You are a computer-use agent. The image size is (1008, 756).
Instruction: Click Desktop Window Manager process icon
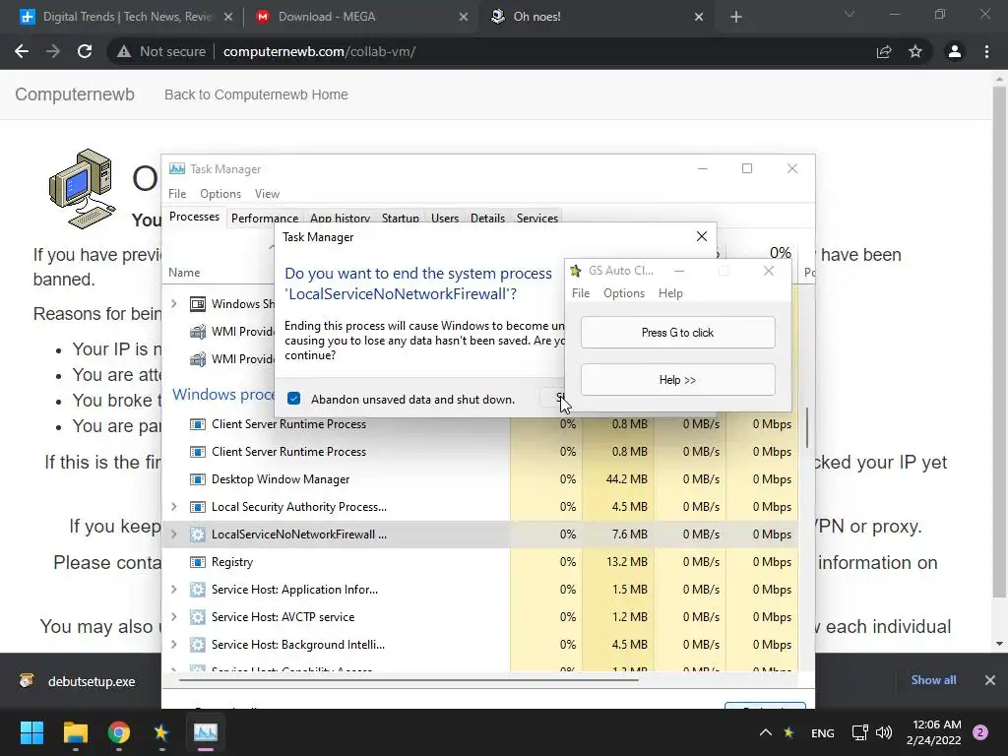pos(197,479)
